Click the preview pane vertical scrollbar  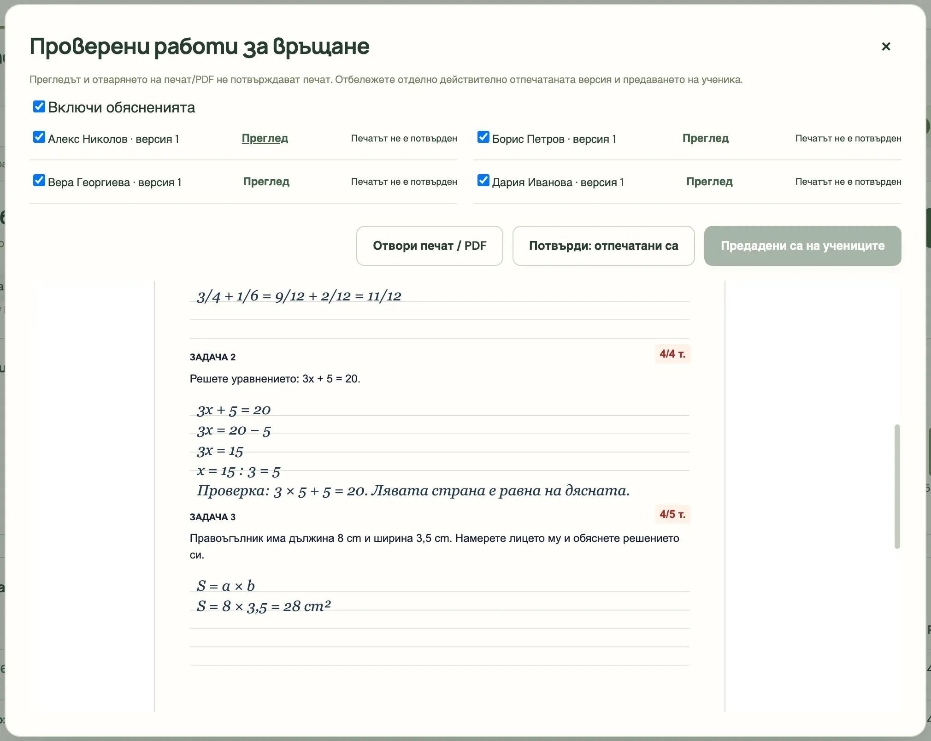click(897, 486)
